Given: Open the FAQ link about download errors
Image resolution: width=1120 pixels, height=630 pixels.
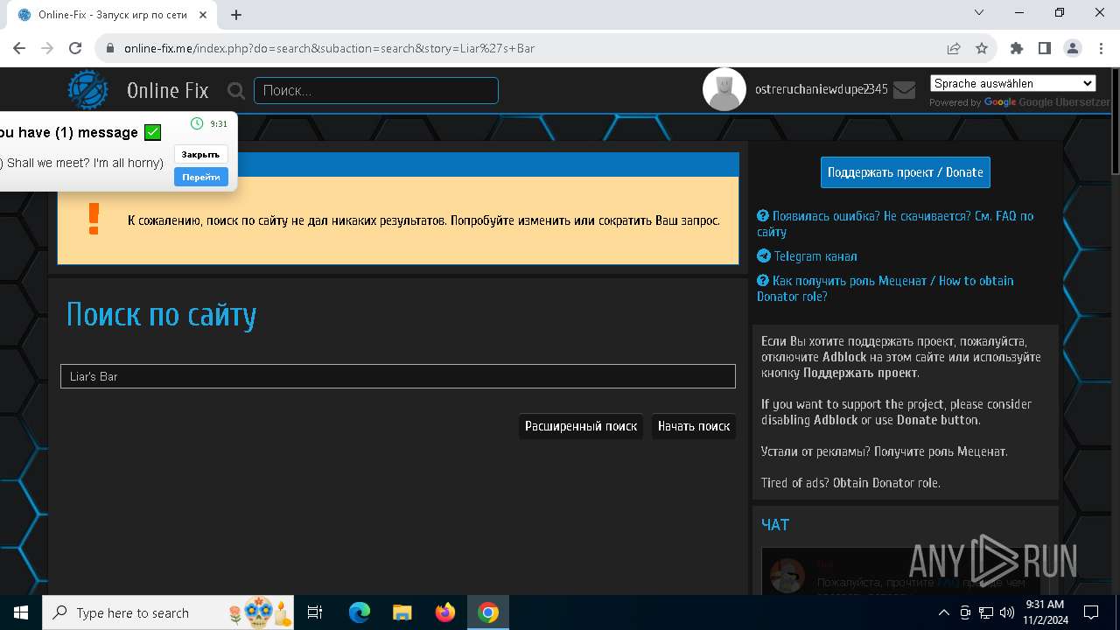Looking at the screenshot, I should pos(895,223).
